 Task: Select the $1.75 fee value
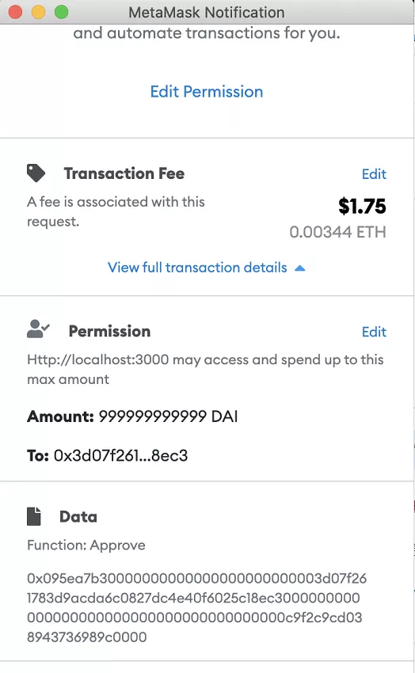click(x=362, y=206)
